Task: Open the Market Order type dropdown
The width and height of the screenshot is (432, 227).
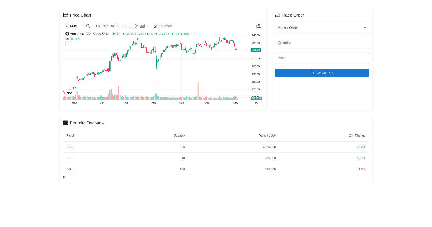Action: point(322,28)
